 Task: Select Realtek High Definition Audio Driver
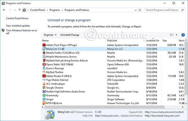[66, 91]
